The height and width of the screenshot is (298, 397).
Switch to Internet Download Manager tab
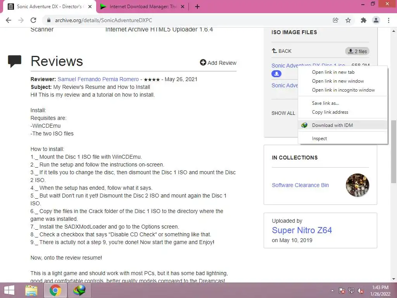click(x=143, y=7)
